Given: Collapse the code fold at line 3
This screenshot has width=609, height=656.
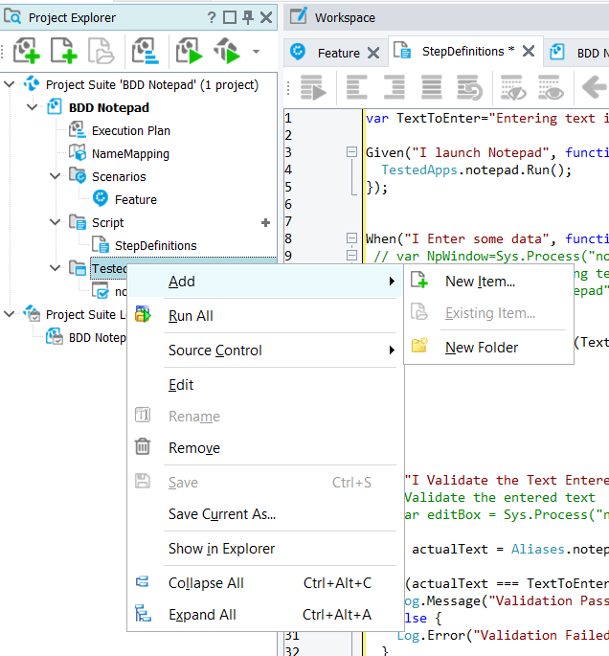Looking at the screenshot, I should (x=351, y=152).
